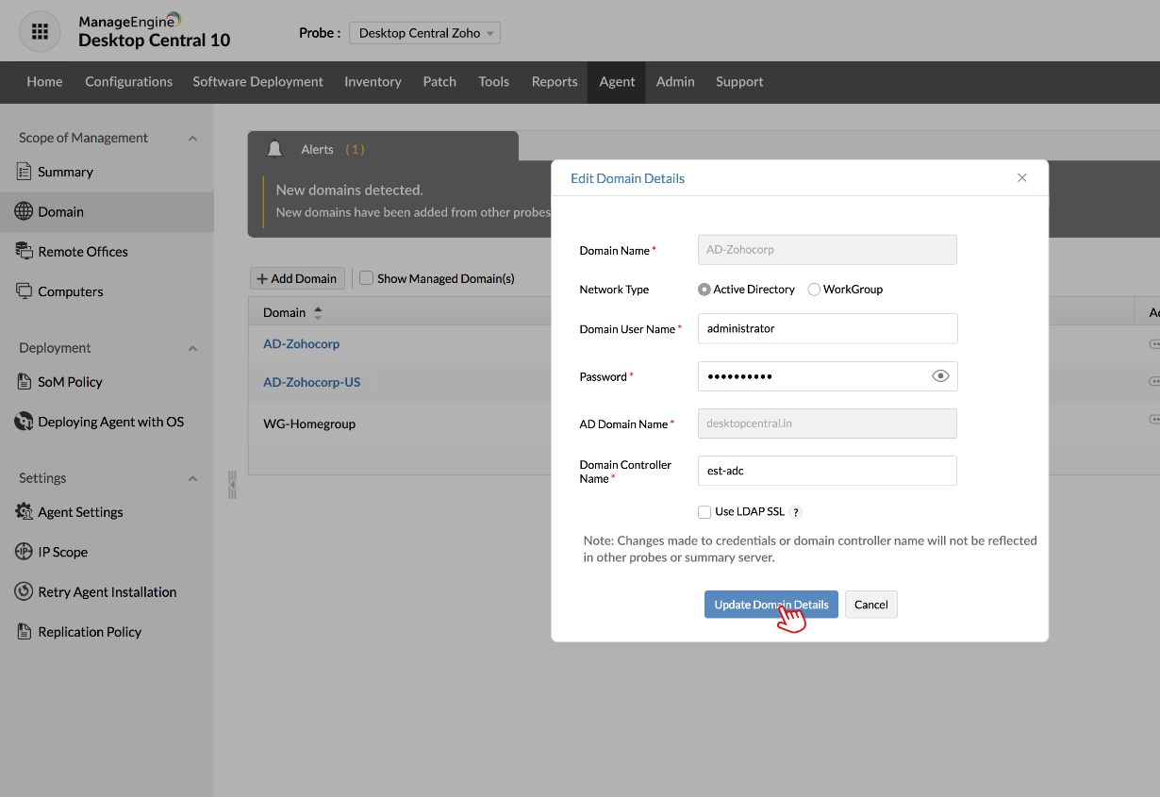This screenshot has width=1160, height=797.
Task: Click the Domain Controller Name field
Action: pos(827,471)
